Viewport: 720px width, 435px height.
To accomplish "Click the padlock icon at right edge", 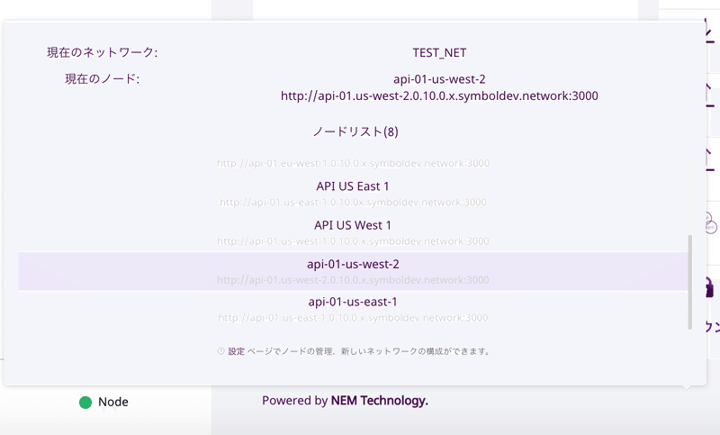I will pos(710,288).
